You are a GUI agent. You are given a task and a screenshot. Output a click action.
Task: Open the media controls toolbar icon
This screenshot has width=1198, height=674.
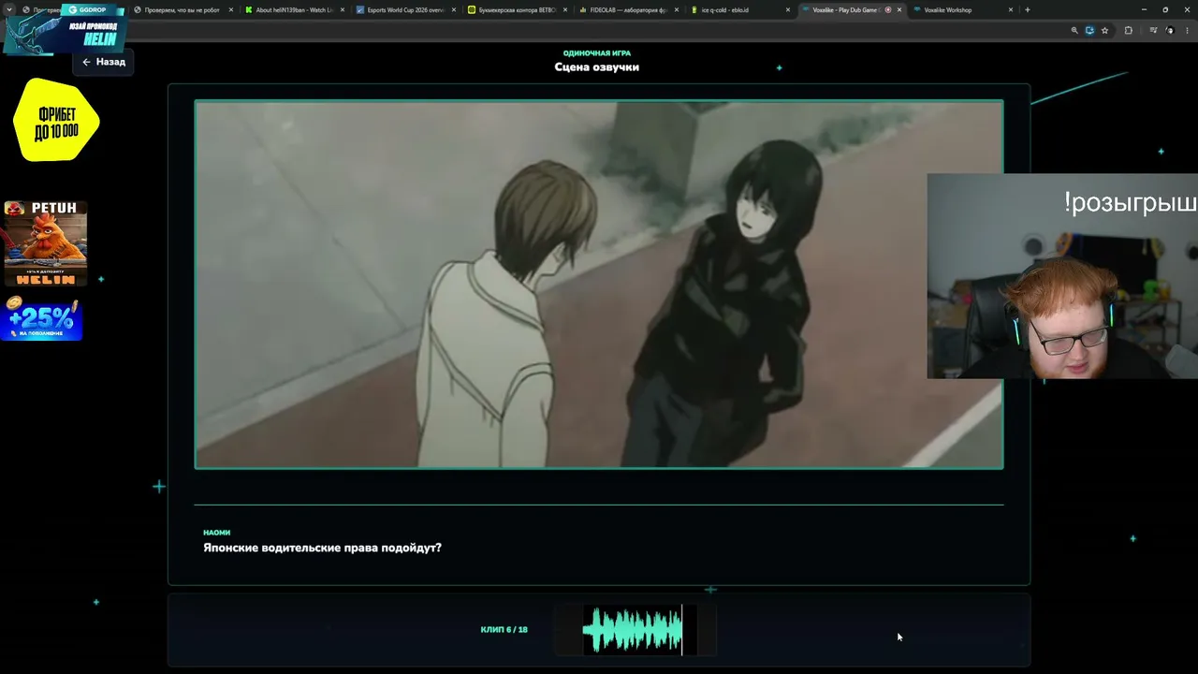tap(1153, 30)
